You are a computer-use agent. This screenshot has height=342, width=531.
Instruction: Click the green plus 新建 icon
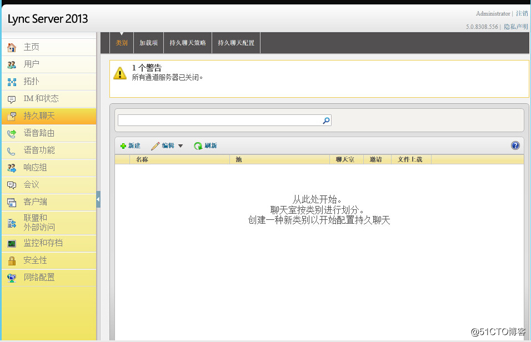pyautogui.click(x=123, y=146)
